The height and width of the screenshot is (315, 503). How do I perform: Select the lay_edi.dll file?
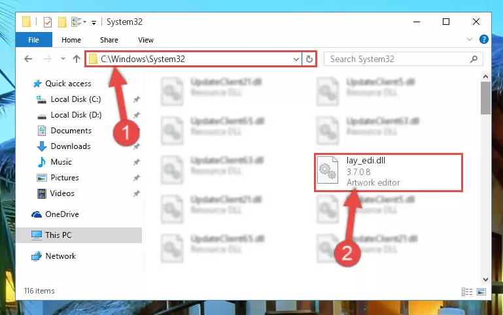[388, 173]
